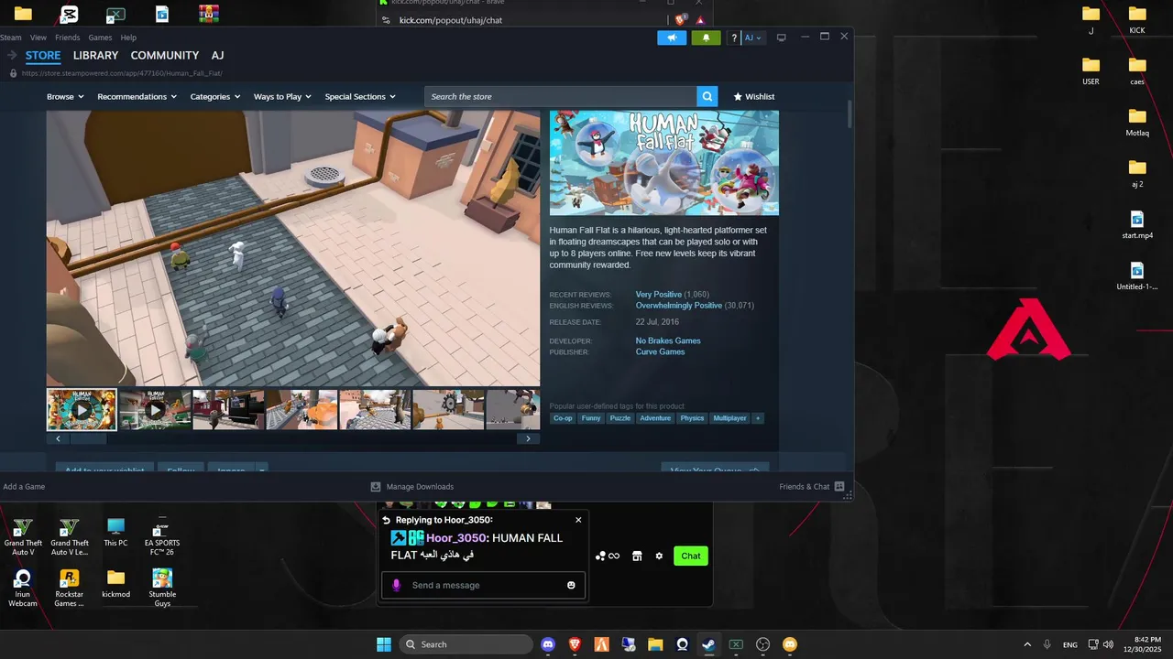The width and height of the screenshot is (1173, 659).
Task: Expand the Special Sections dropdown
Action: [360, 96]
